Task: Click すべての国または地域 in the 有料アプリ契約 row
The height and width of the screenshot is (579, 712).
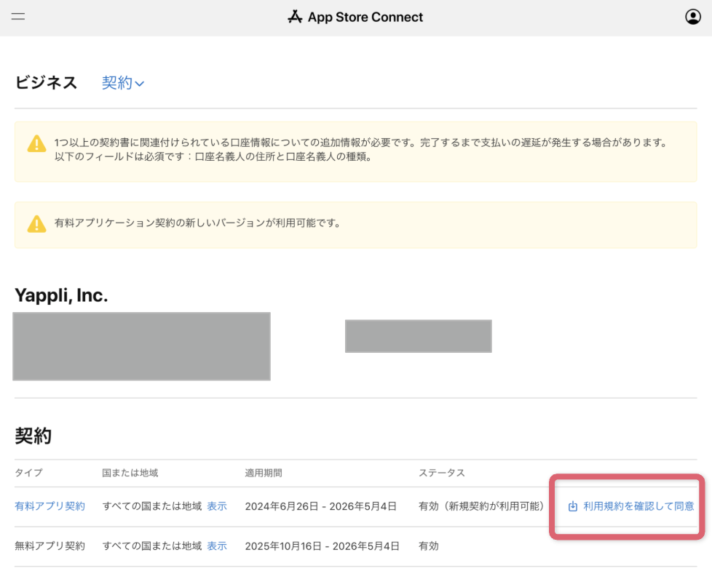Action: 152,506
